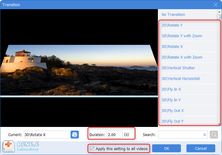222x155 pixels.
Task: Click the search magnifier button
Action: (214, 135)
